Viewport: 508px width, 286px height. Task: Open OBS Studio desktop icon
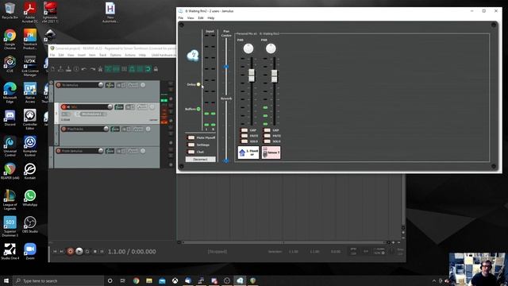(30, 225)
